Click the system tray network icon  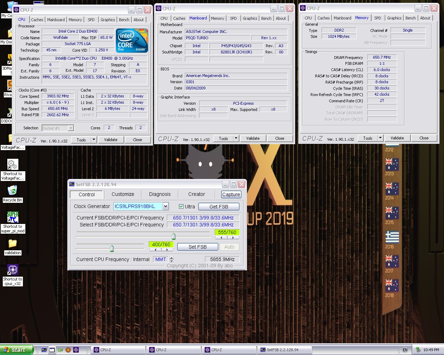pos(418,350)
